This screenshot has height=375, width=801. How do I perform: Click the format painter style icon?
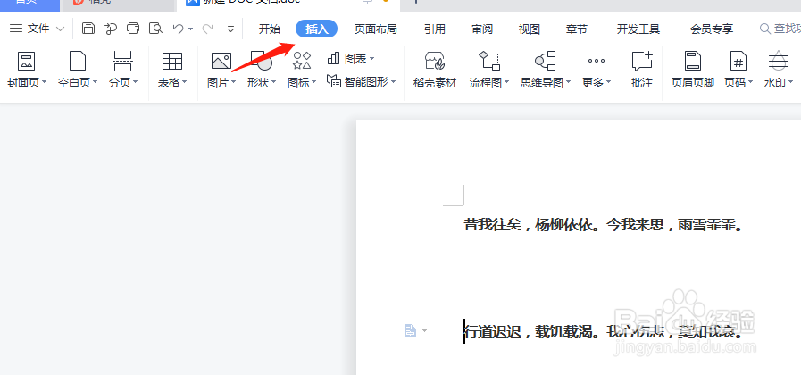coord(111,29)
